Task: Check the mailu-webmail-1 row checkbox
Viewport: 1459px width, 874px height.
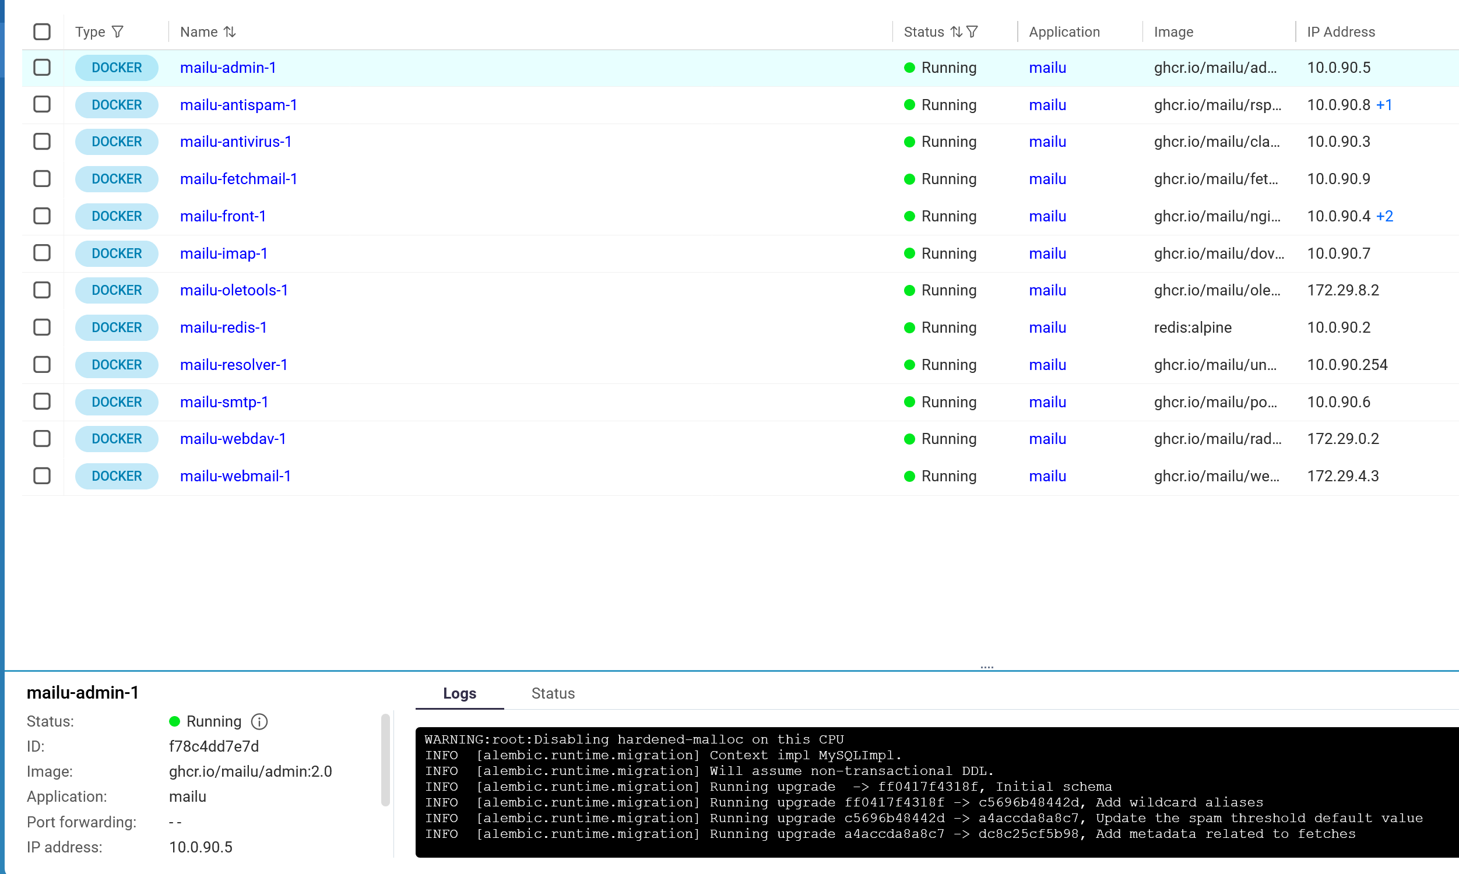Action: pos(42,476)
